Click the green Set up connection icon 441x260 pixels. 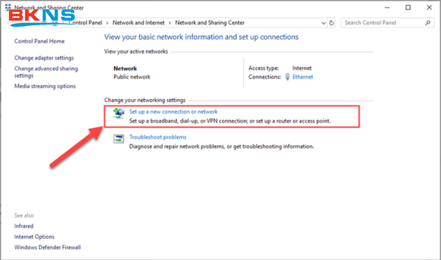tap(118, 114)
